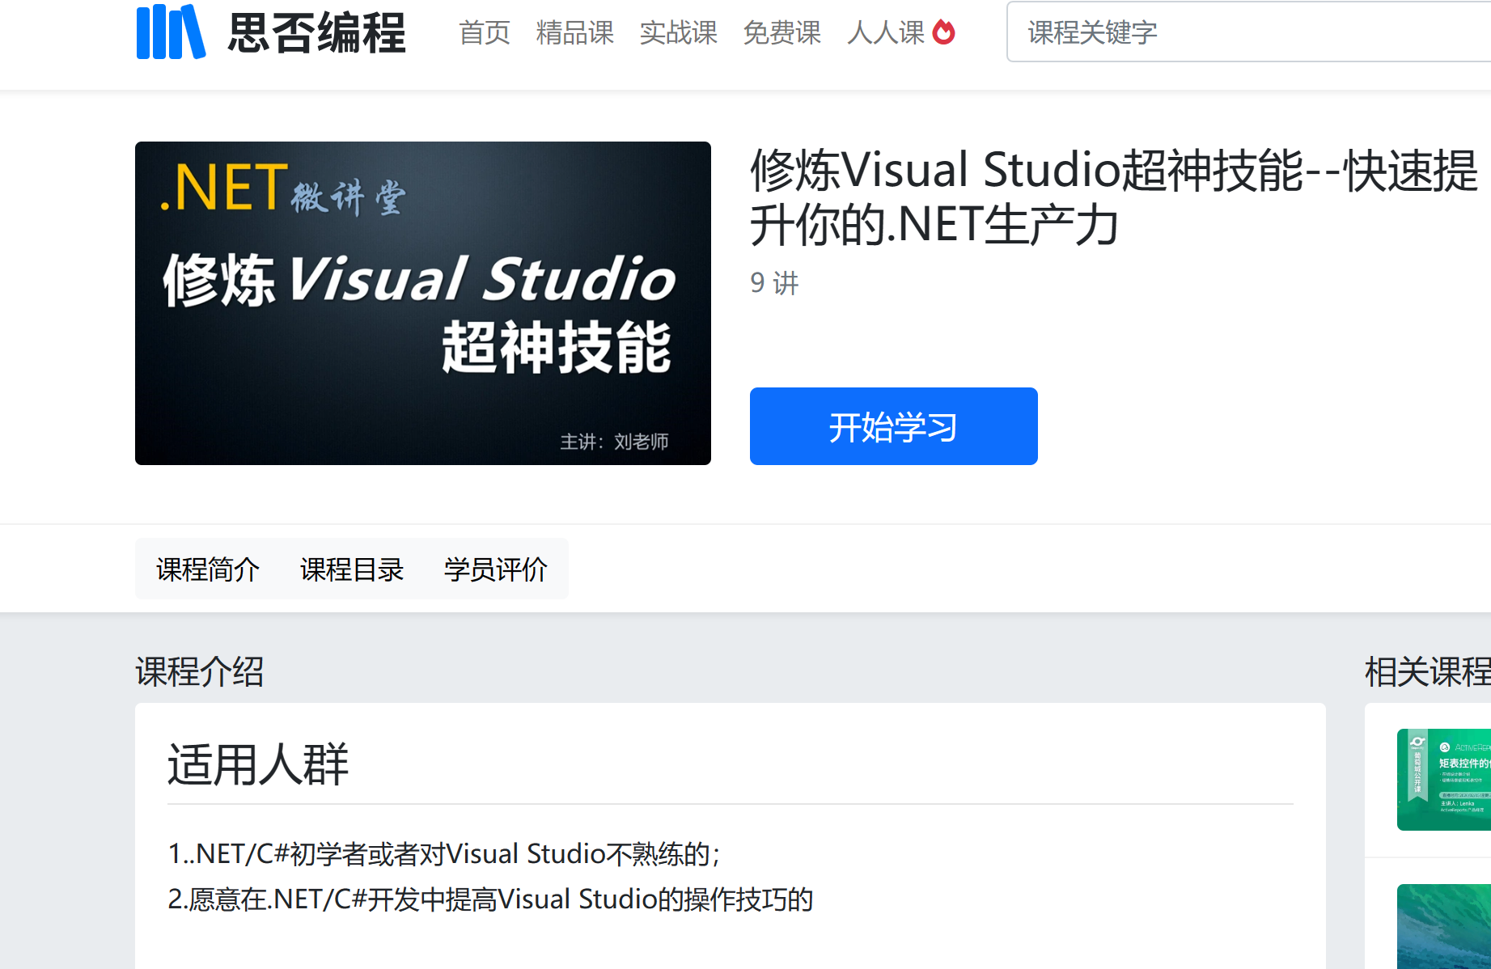Open the 精品课 navigation item
The image size is (1491, 969).
pyautogui.click(x=575, y=32)
